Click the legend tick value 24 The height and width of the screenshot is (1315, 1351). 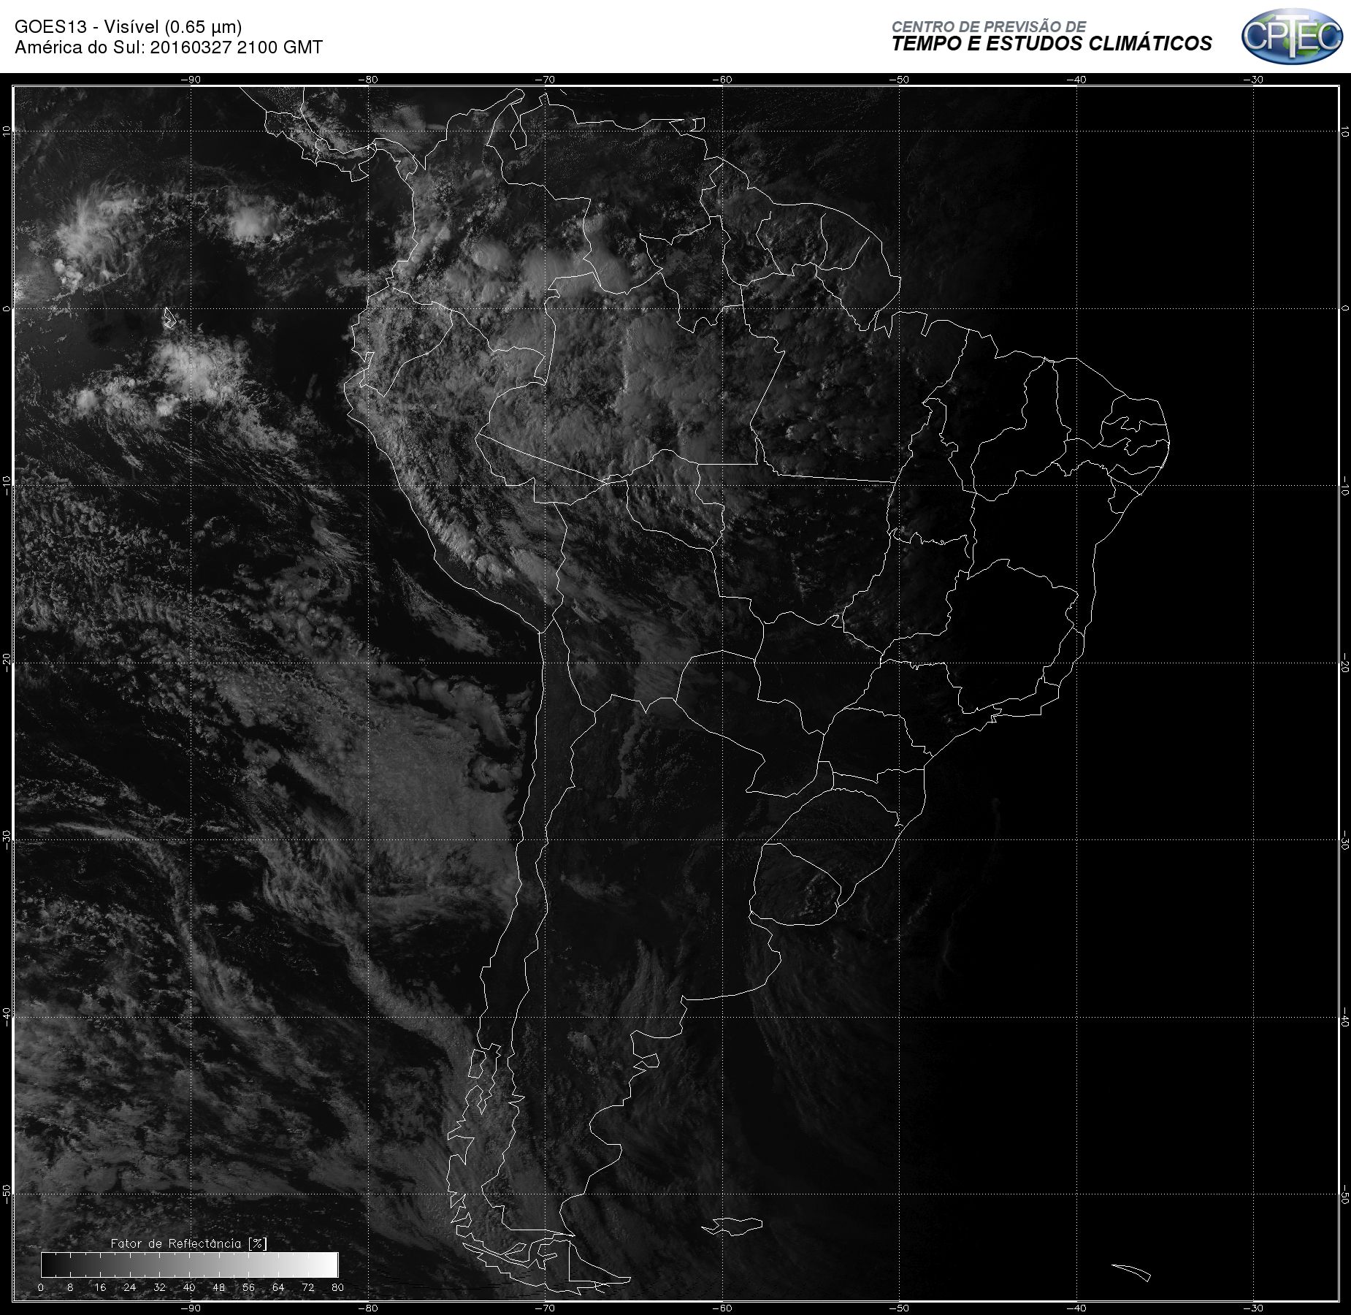point(130,1287)
